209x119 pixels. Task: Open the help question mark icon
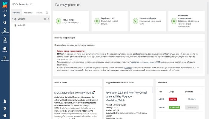[5, 115]
